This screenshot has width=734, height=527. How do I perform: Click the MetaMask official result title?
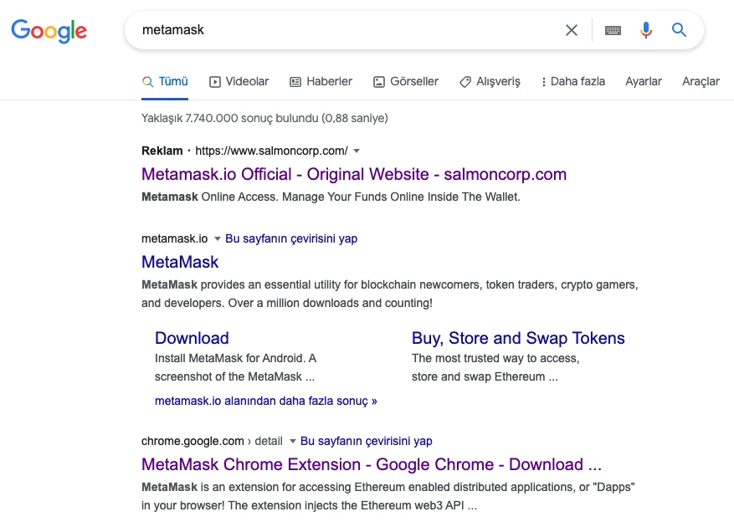[180, 262]
